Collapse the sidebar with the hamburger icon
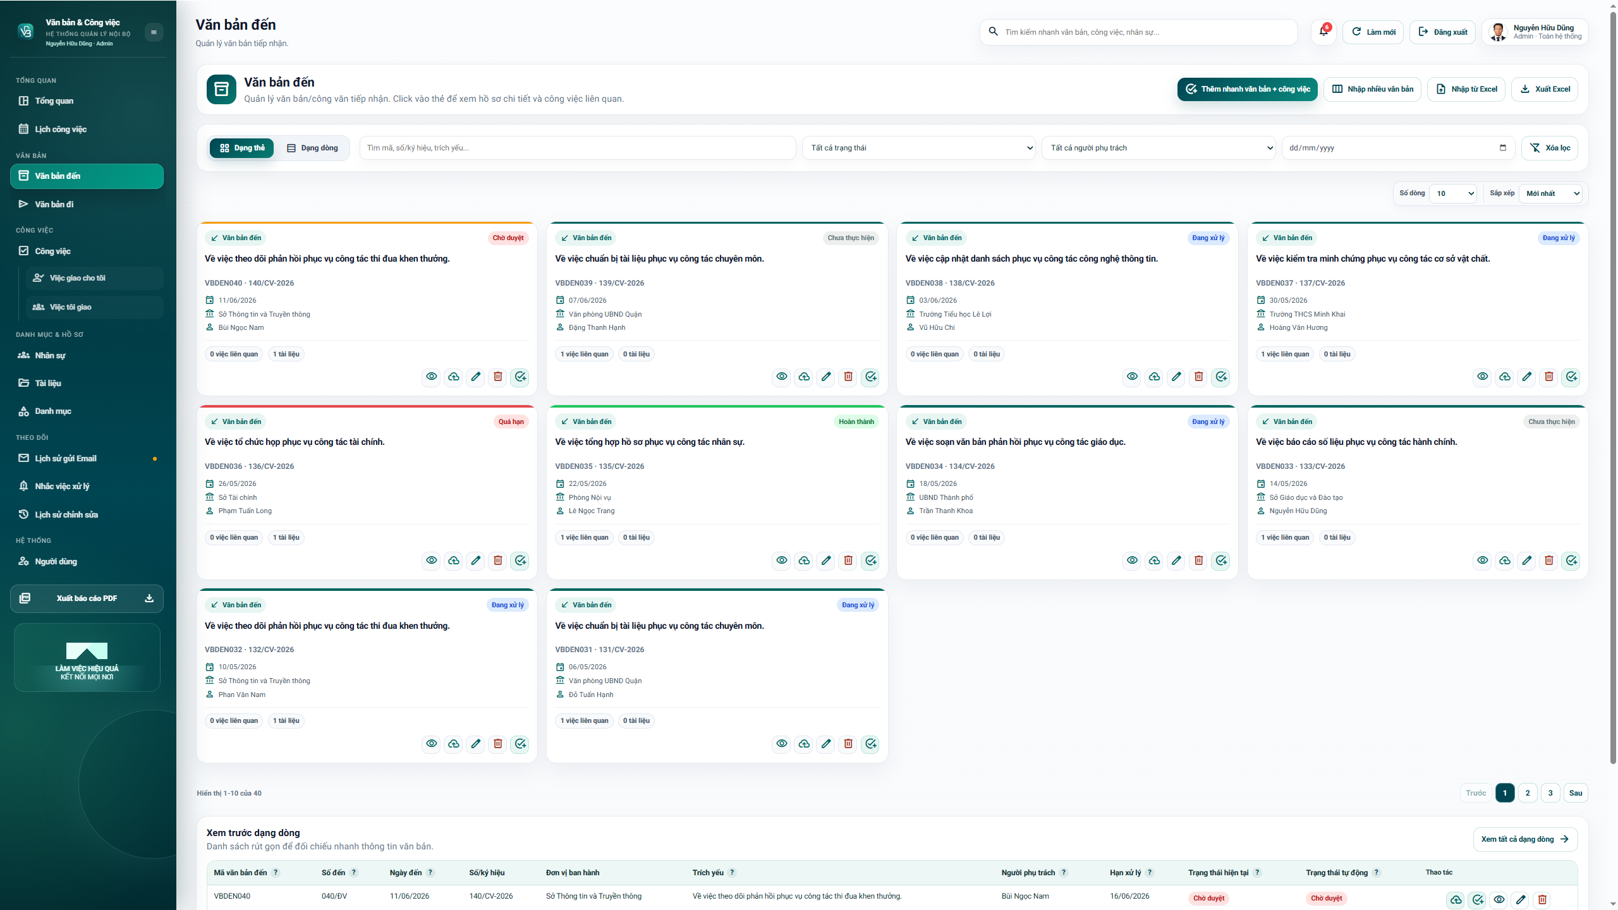The width and height of the screenshot is (1618, 910). point(154,32)
